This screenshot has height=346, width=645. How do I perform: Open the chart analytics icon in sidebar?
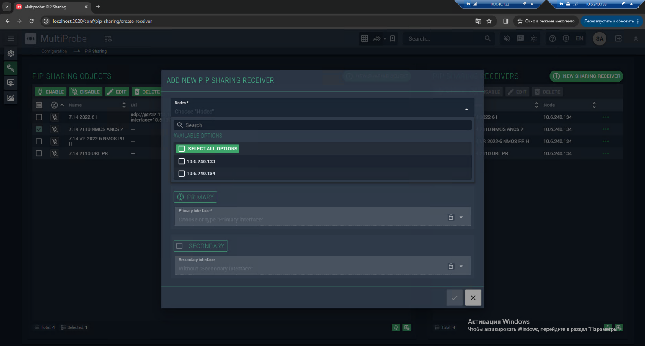click(x=11, y=98)
